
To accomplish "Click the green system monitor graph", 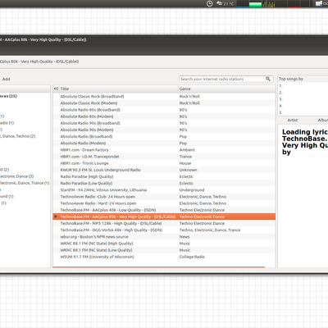I will (255, 4).
